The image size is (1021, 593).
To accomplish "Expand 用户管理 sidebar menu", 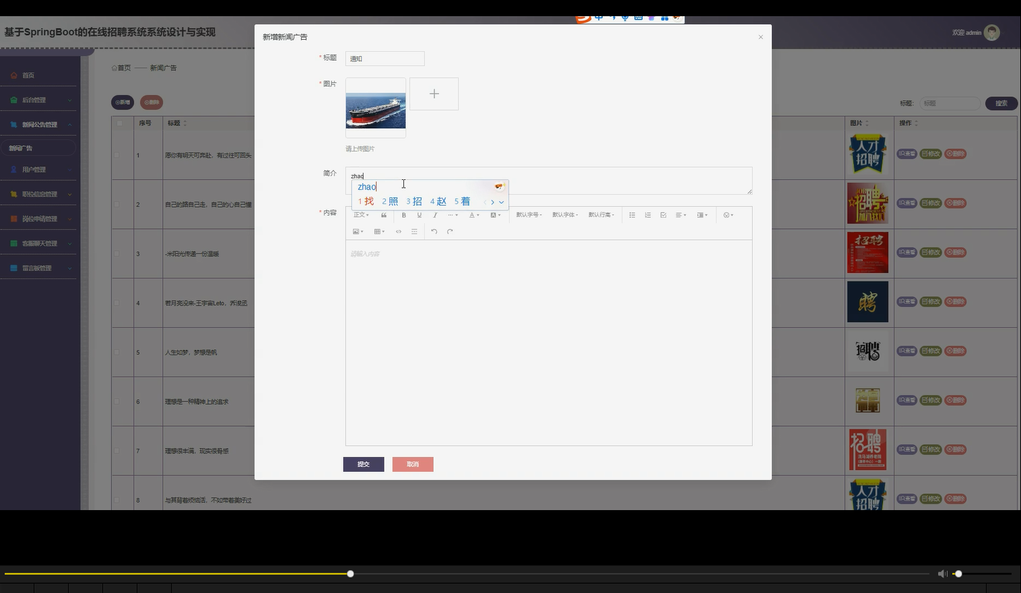I will (x=39, y=169).
